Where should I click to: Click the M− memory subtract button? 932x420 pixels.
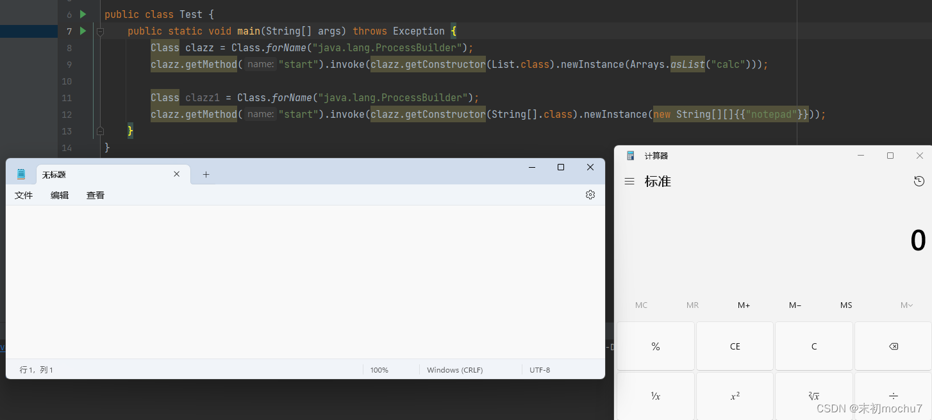[x=795, y=305]
